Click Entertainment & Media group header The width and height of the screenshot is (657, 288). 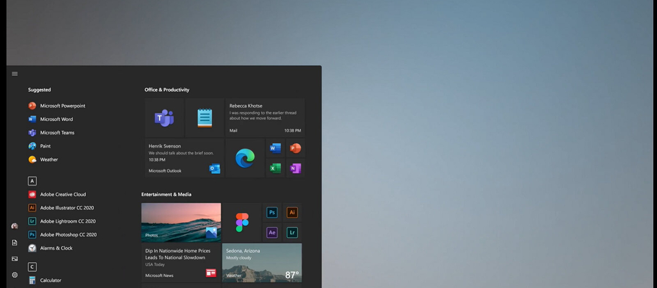coord(166,195)
